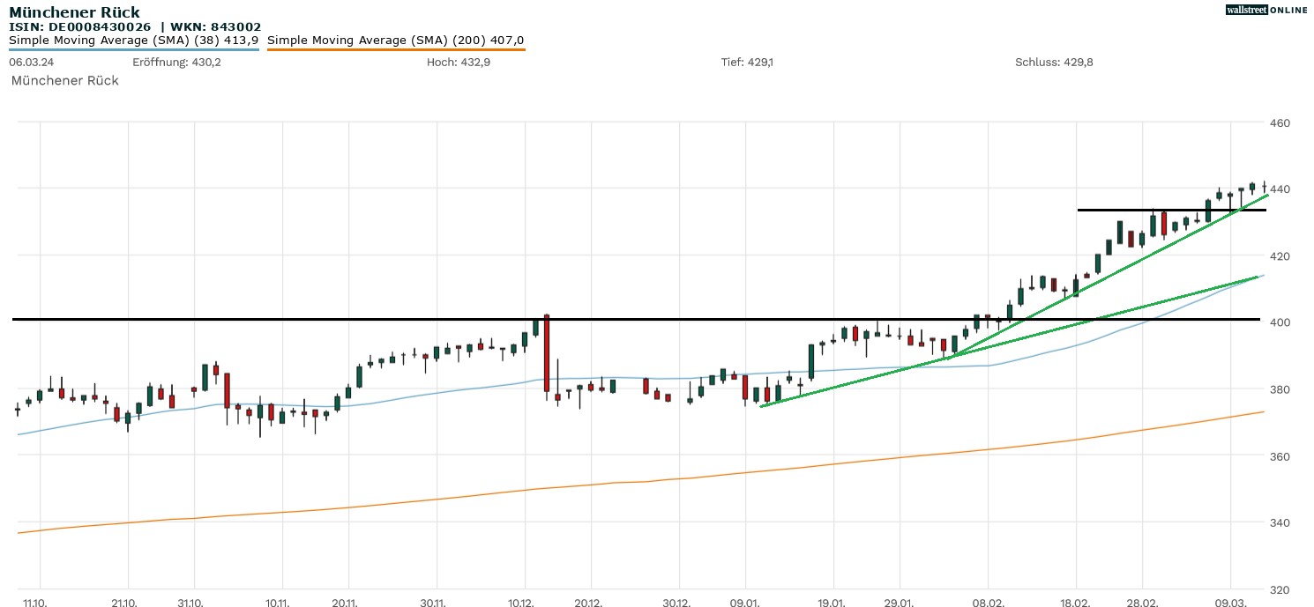Click the Eröffnung: 430,2 value
The width and height of the screenshot is (1314, 607).
[176, 63]
